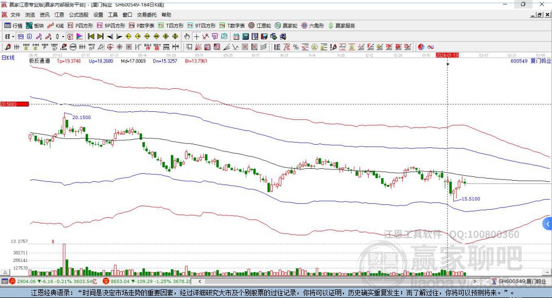Open the 日 period dropdown arrow
This screenshot has height=298, width=552.
[13, 36]
